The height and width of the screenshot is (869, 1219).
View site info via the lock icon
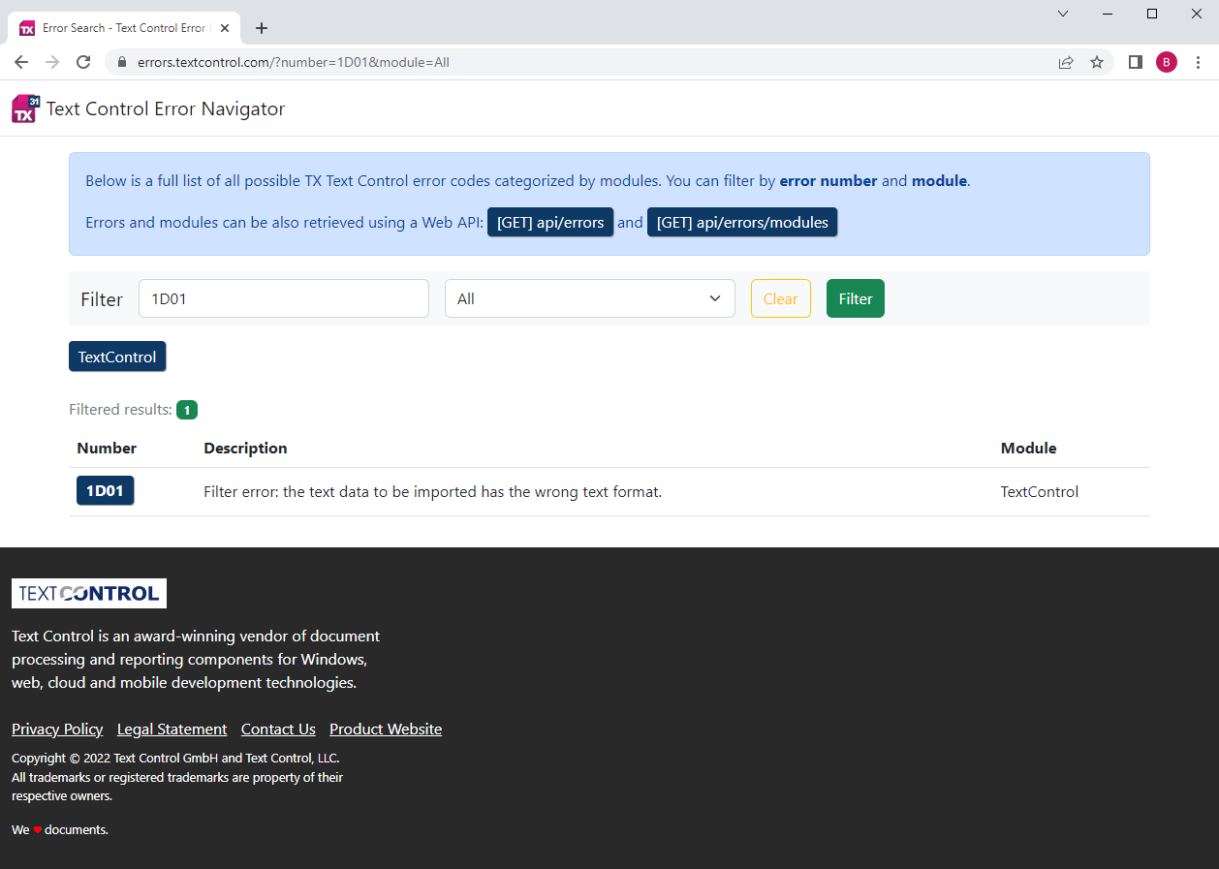click(x=122, y=62)
